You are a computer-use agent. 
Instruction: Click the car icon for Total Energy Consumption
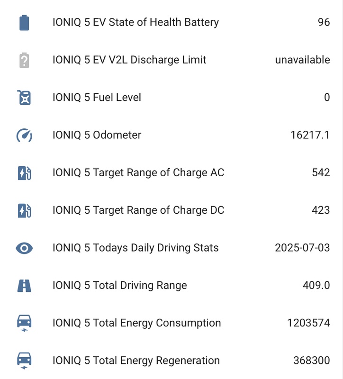pyautogui.click(x=24, y=324)
